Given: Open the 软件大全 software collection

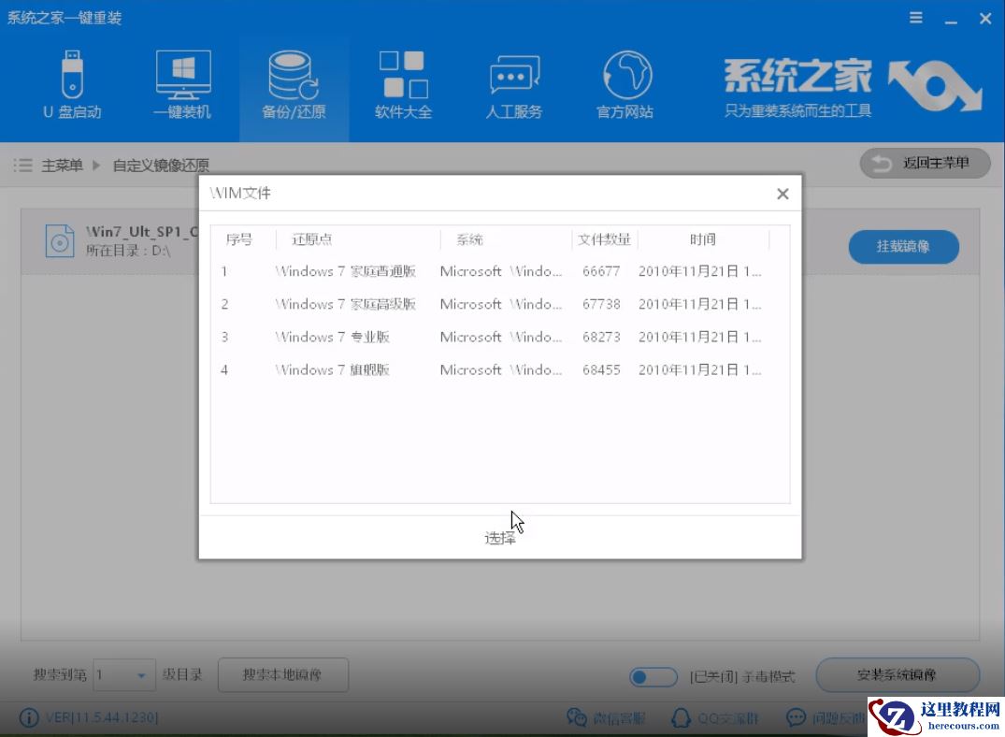Looking at the screenshot, I should pyautogui.click(x=403, y=84).
